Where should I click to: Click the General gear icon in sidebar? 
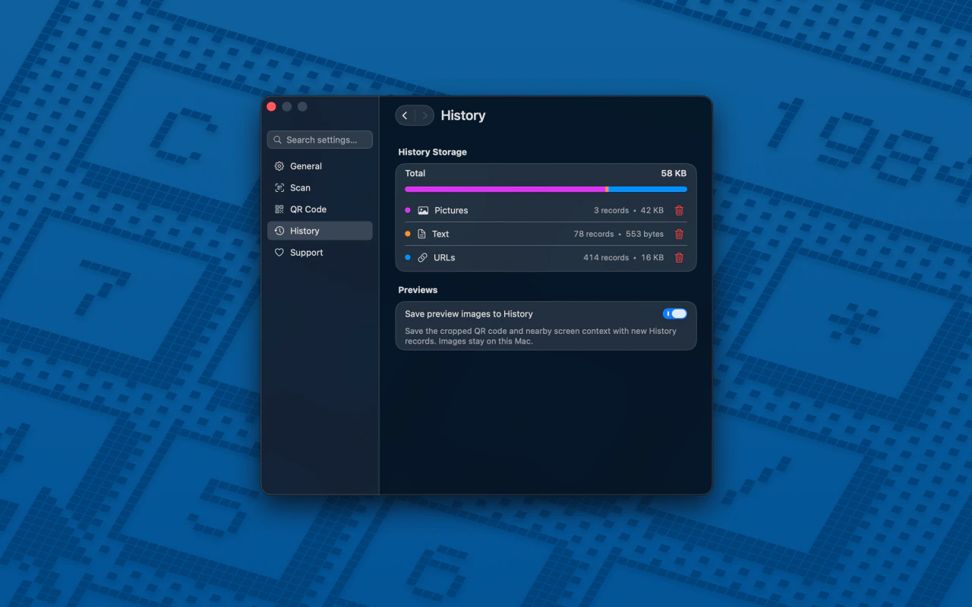(279, 166)
